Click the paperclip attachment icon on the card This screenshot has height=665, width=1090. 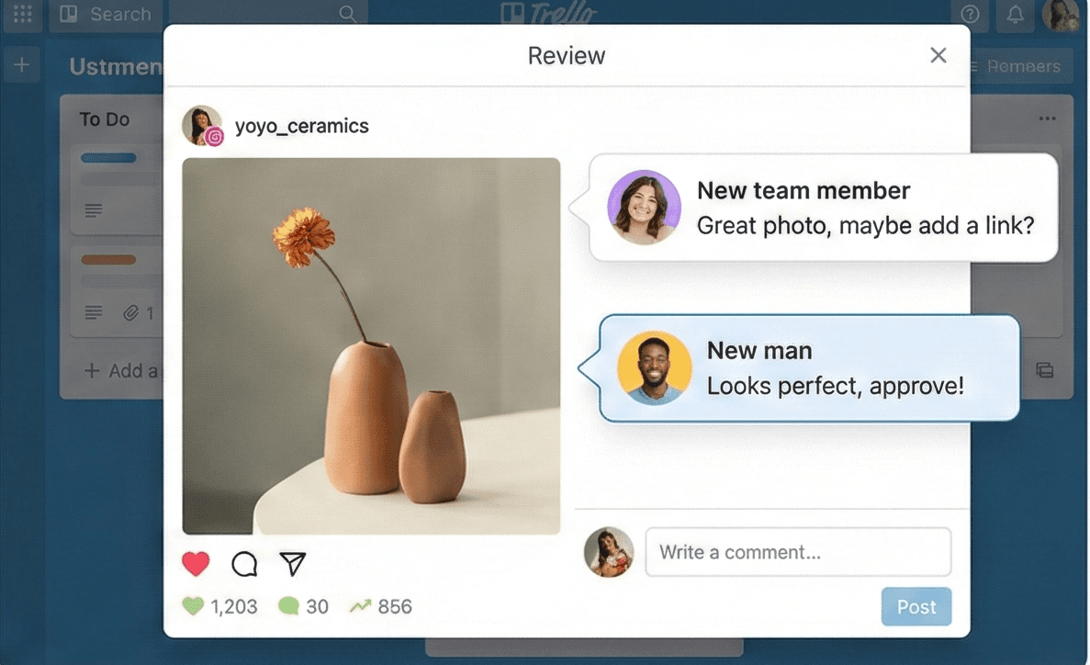(x=131, y=313)
